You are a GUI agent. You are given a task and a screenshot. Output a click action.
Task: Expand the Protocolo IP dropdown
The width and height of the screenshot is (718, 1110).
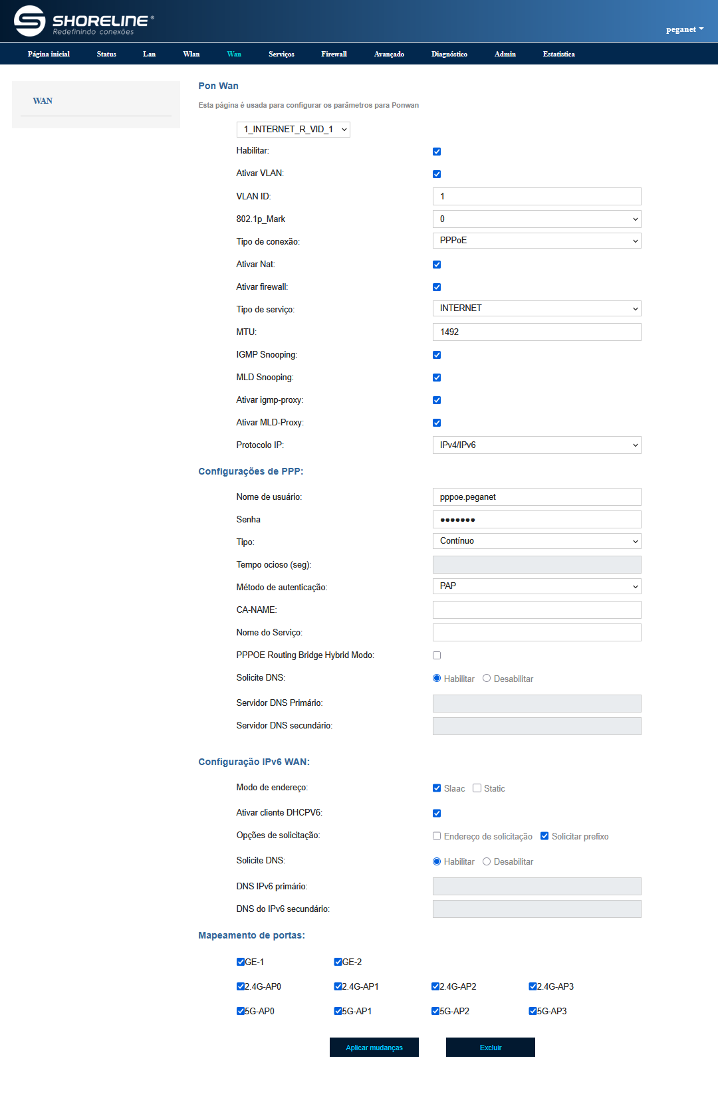[537, 445]
